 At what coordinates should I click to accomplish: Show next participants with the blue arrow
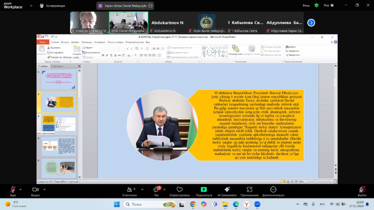tap(311, 23)
